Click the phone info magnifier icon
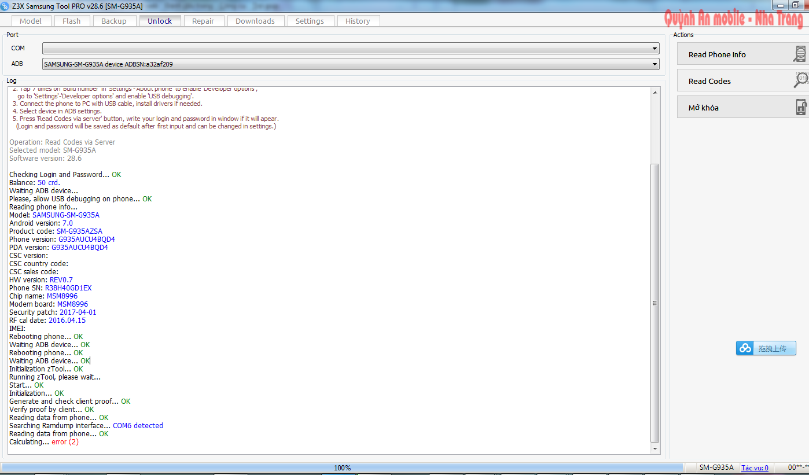Image resolution: width=809 pixels, height=475 pixels. 800,54
